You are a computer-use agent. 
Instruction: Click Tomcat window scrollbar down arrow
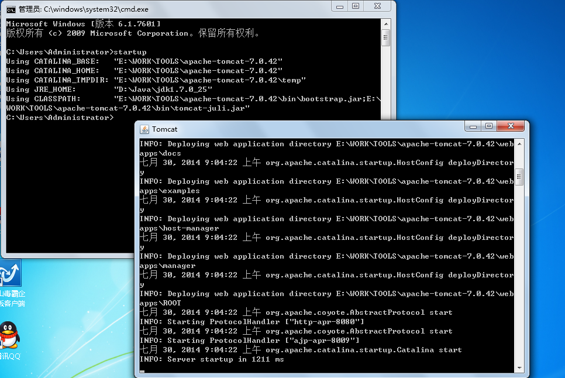(x=519, y=368)
